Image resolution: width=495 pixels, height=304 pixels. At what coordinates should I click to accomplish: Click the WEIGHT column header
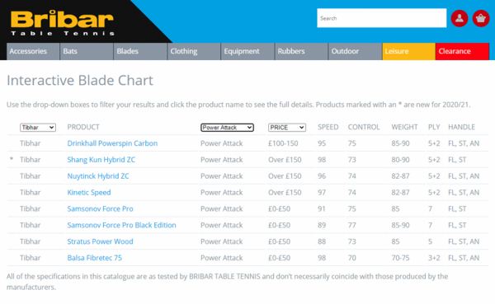404,127
